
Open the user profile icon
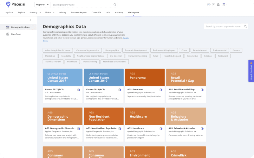pyautogui.click(x=224, y=4)
